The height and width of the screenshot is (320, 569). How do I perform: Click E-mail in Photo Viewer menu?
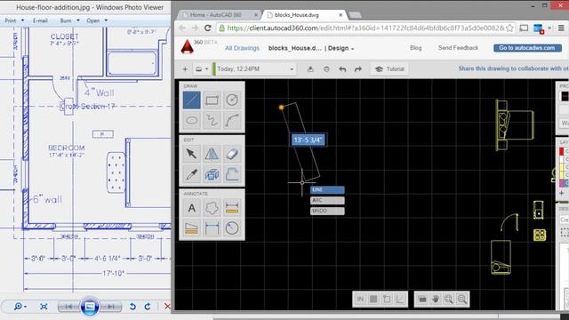[40, 20]
